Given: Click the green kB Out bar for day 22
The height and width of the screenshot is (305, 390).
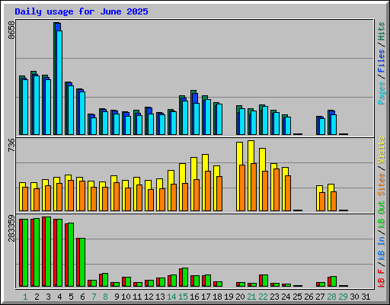Looking at the screenshot, I should [x=265, y=281].
